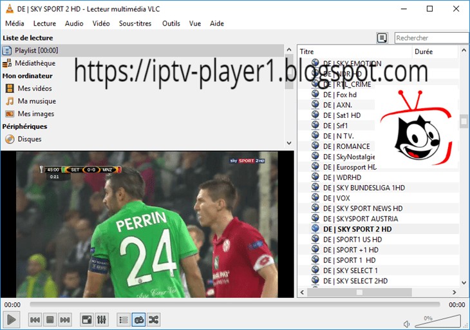Adjust the volume slider
Viewport: 470px width, 330px height.
[x=438, y=321]
